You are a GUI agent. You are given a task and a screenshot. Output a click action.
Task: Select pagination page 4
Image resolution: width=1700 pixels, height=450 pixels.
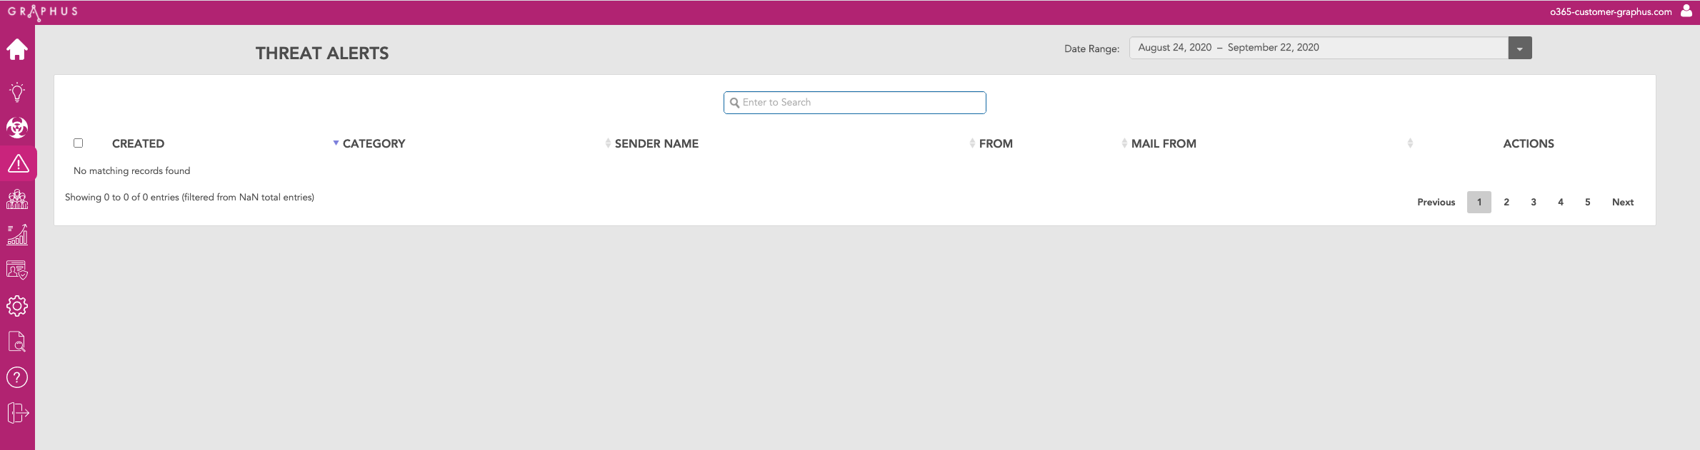tap(1561, 202)
